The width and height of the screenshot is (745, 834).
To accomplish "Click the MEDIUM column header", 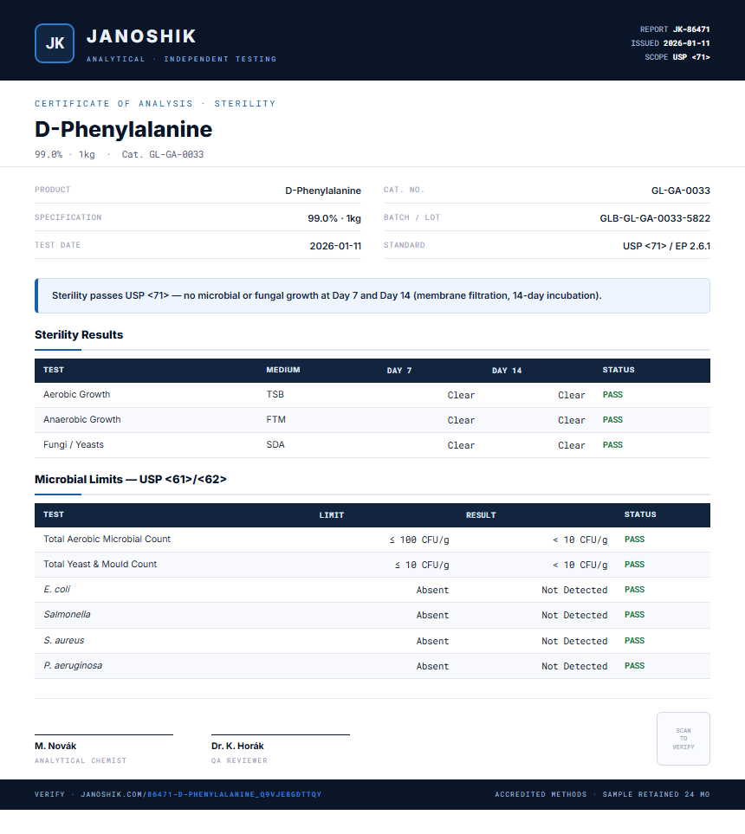I will pyautogui.click(x=283, y=370).
